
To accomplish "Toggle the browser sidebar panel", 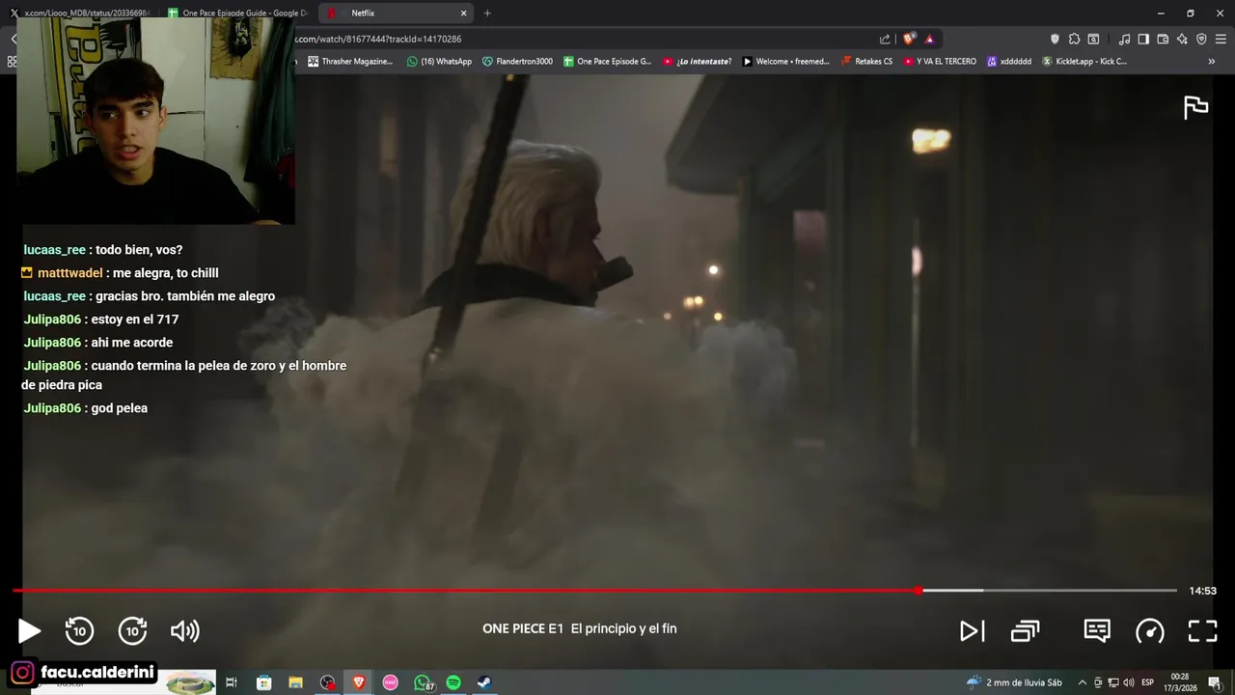I will pos(1143,40).
